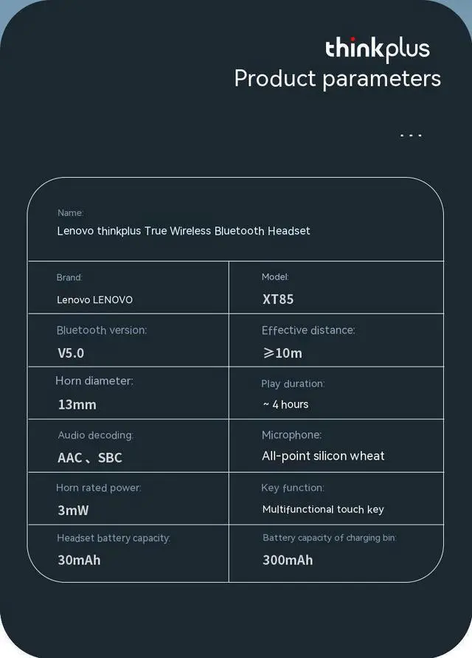Click the Brand value Lenovo LENOVO
The height and width of the screenshot is (658, 472).
pyautogui.click(x=95, y=299)
